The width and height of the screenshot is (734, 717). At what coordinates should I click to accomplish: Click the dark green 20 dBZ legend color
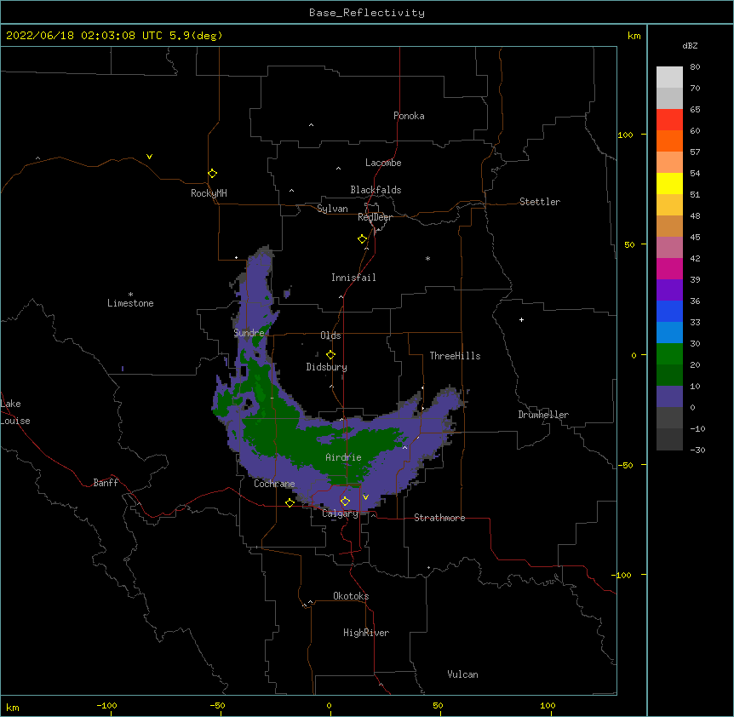(669, 375)
